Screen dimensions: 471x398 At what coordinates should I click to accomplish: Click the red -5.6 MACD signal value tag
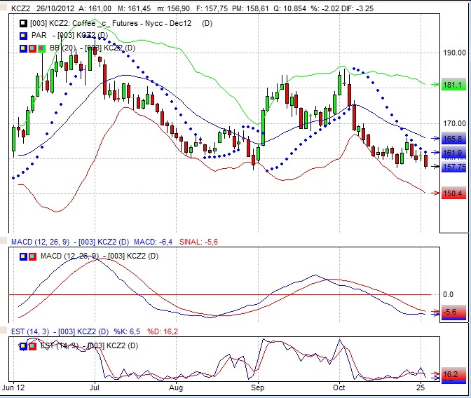click(x=453, y=313)
